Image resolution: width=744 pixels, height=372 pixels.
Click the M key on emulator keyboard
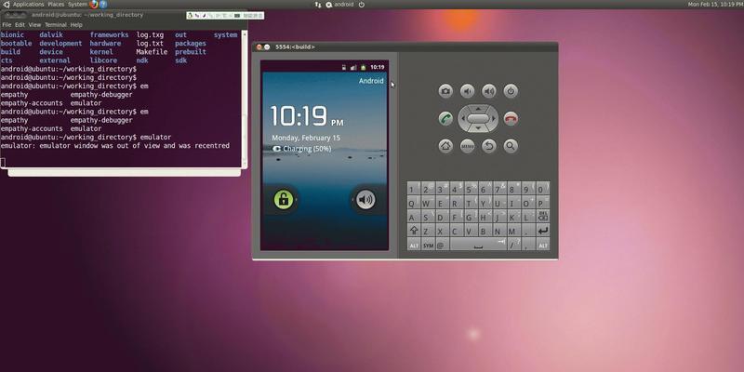tap(512, 231)
